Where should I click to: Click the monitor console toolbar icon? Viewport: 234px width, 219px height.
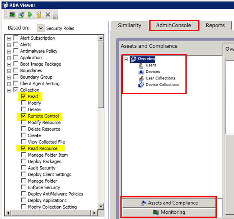pos(12,14)
